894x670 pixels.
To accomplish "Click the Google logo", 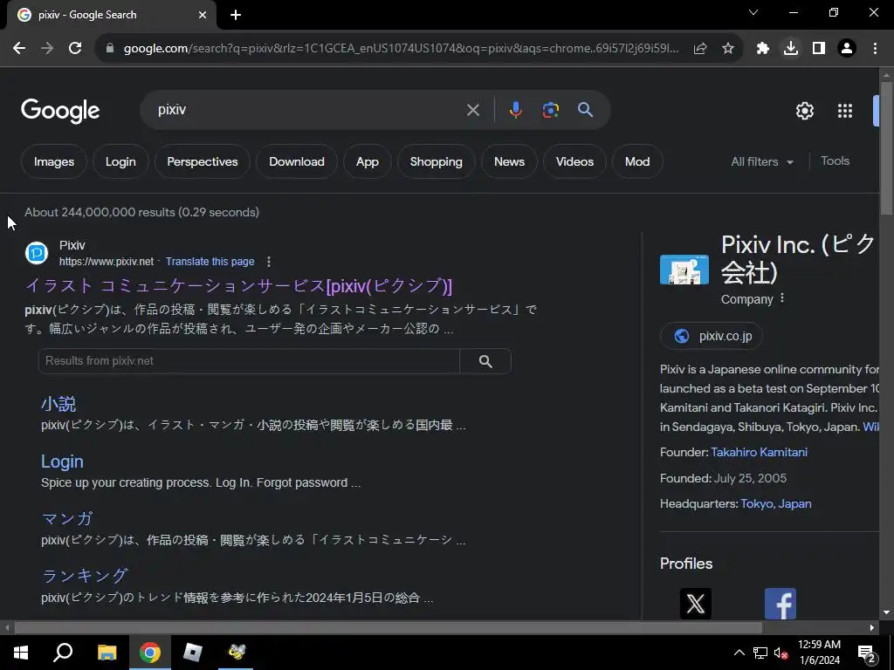I will (60, 111).
